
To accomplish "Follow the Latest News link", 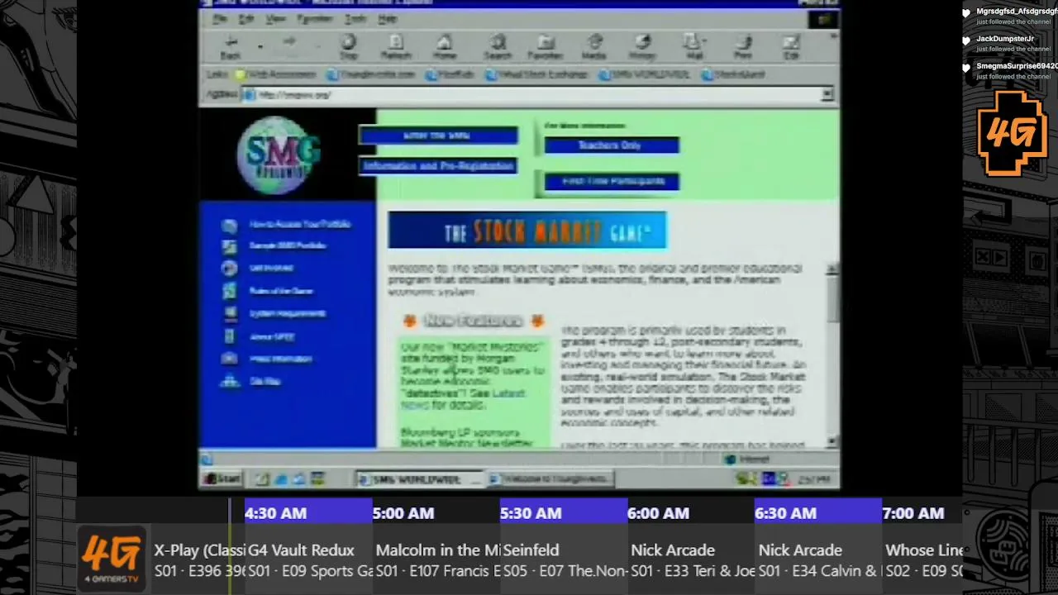I will (x=464, y=399).
